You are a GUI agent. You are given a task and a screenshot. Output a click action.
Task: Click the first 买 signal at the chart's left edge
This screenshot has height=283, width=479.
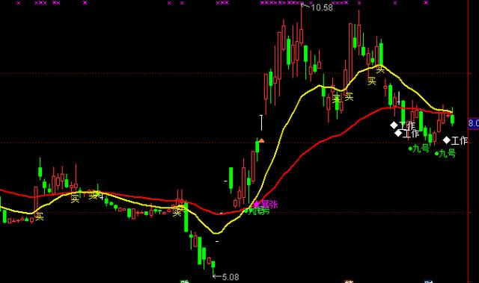(39, 217)
